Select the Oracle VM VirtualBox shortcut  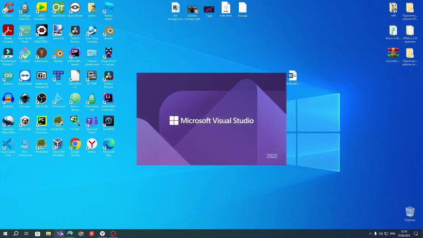click(x=58, y=148)
